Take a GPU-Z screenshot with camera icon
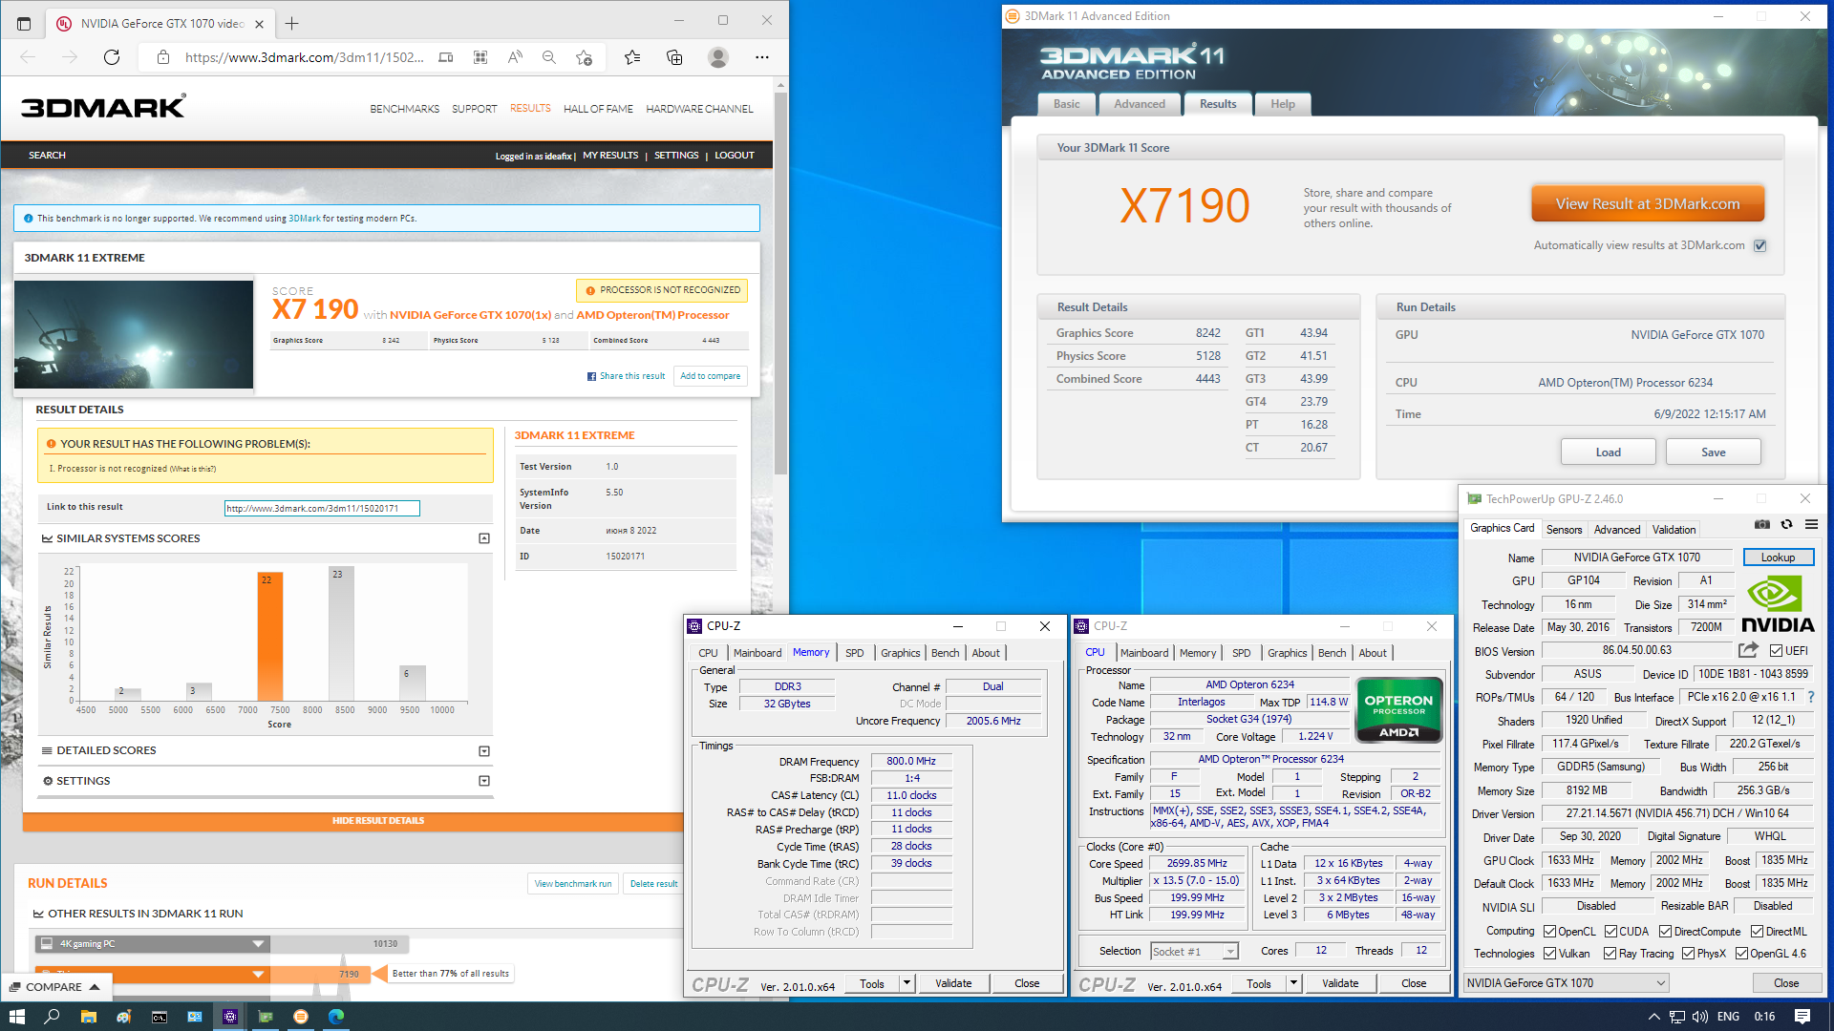This screenshot has width=1834, height=1031. pyautogui.click(x=1762, y=525)
